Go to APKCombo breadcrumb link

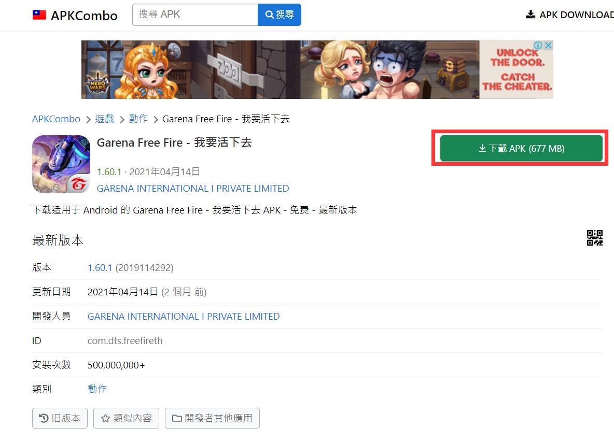56,119
